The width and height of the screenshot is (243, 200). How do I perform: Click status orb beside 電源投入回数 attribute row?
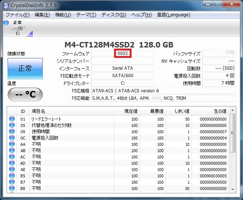12,138
